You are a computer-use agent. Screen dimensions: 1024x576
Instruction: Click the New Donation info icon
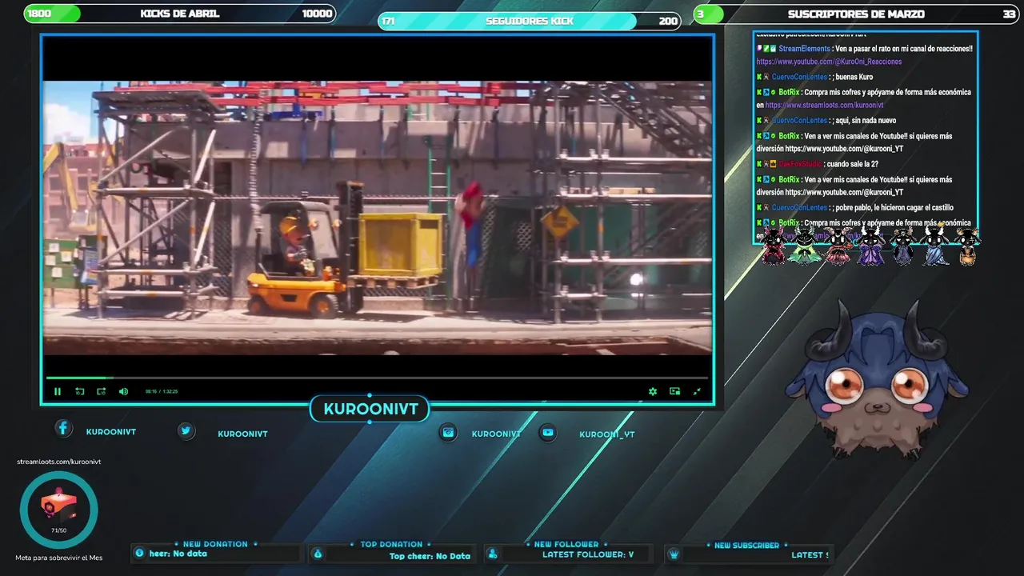[x=140, y=553]
